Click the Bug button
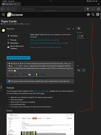The width and height of the screenshot is (101, 135). (x=23, y=75)
